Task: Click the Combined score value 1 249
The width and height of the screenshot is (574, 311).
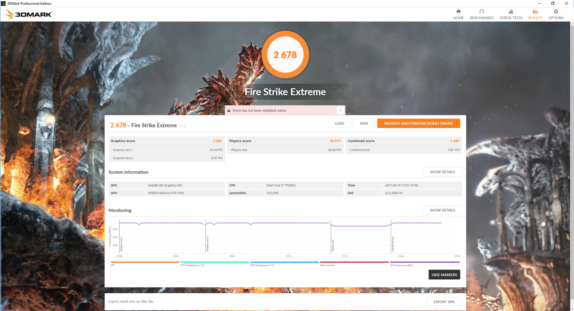Action: click(454, 141)
